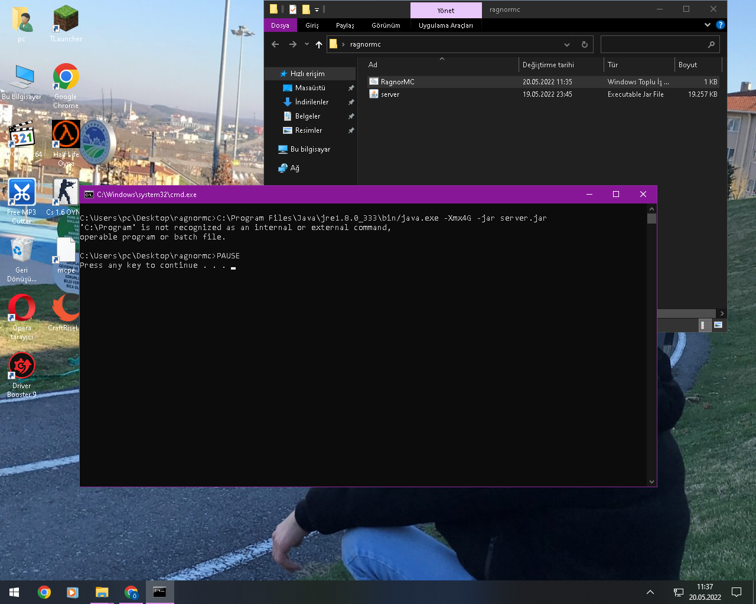Screen dimensions: 756x604
Task: Open Chrome from the taskbar
Action: 44,592
